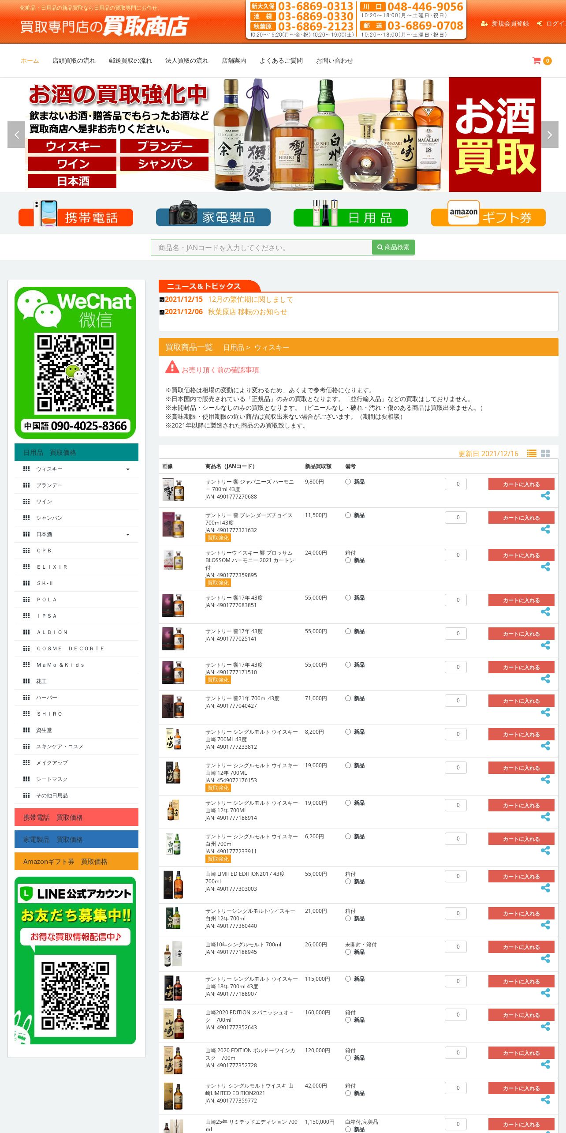
Task: Select 新品 for 山崎 18年 700ml
Action: pyautogui.click(x=348, y=979)
